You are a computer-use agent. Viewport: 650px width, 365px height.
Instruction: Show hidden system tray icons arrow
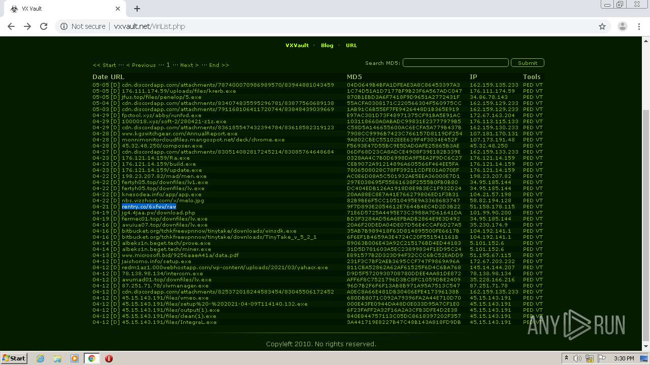[x=566, y=358]
